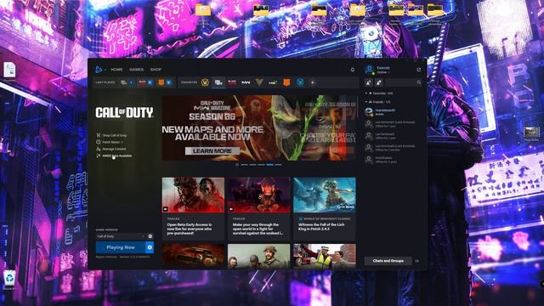The image size is (544, 306).
Task: Open the open world undead trailer card
Action: pyautogui.click(x=258, y=209)
